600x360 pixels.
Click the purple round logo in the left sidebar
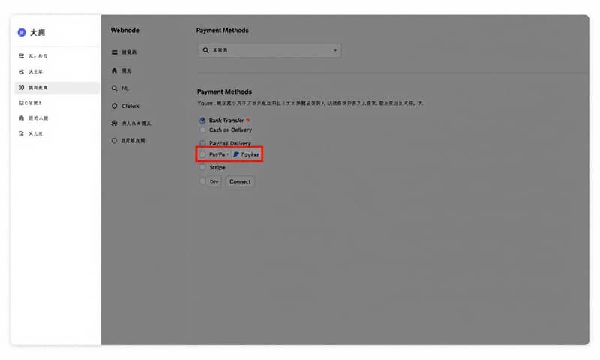tap(22, 32)
